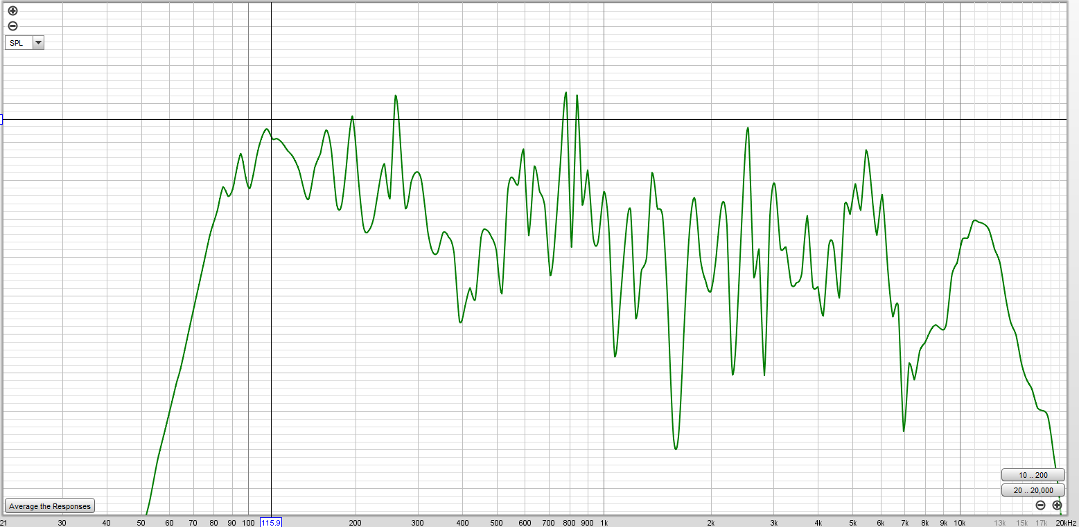Click the 10k frequency axis label
1079x527 pixels.
click(960, 522)
